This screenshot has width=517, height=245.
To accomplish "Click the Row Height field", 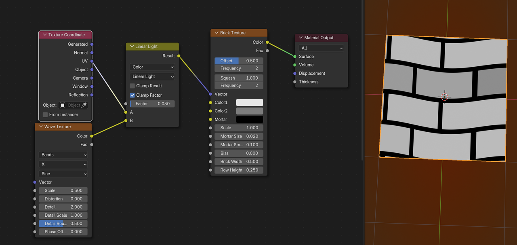I will (x=239, y=170).
